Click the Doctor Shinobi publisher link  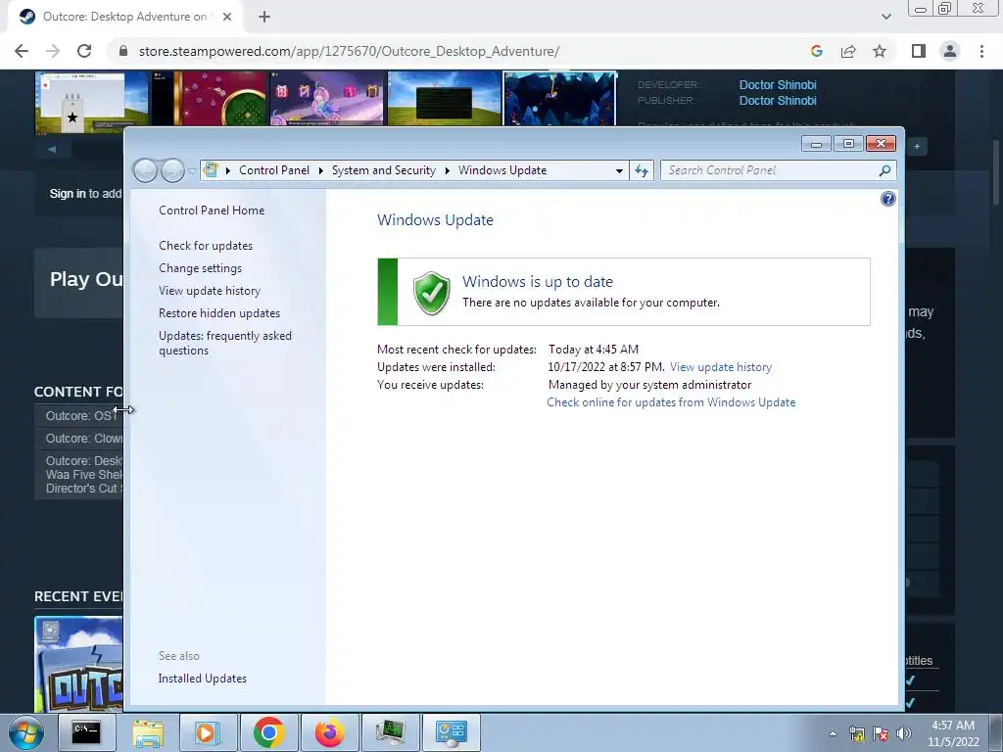[x=778, y=101]
